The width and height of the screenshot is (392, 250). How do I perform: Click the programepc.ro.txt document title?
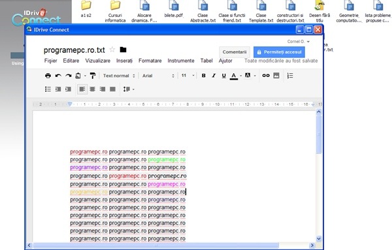pos(74,50)
